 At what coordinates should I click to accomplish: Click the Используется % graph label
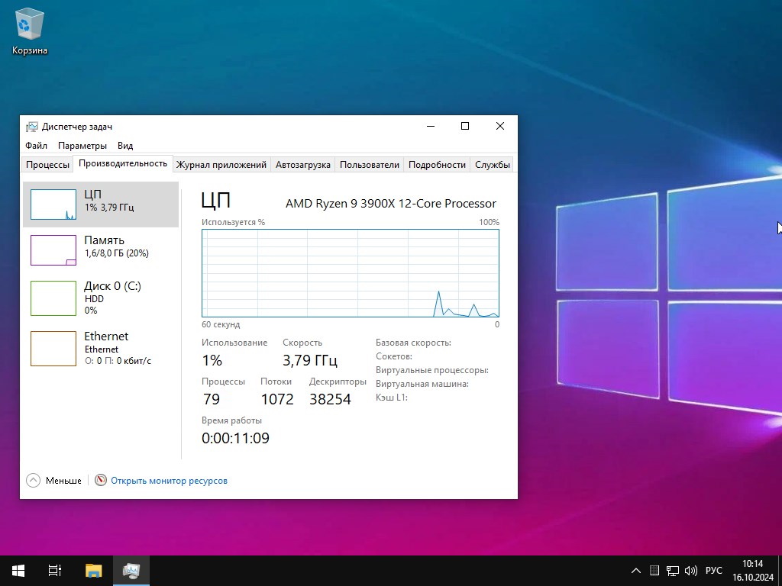tap(233, 222)
